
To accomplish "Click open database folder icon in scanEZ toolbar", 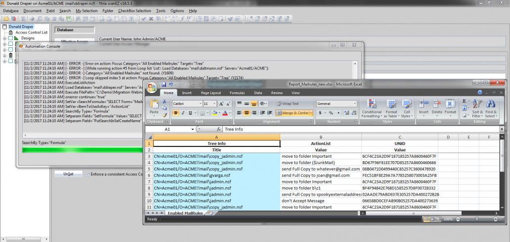I will point(6,19).
